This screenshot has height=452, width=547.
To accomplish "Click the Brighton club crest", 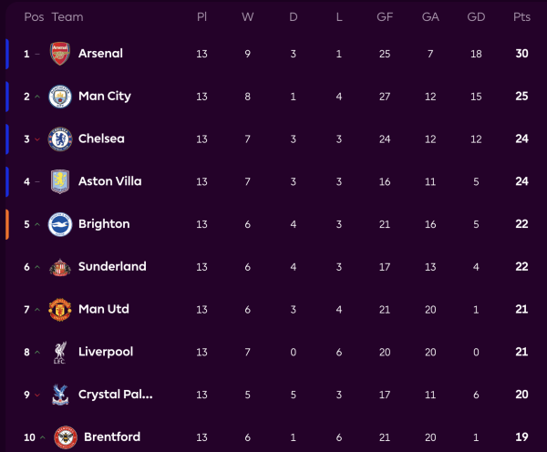I will (60, 224).
